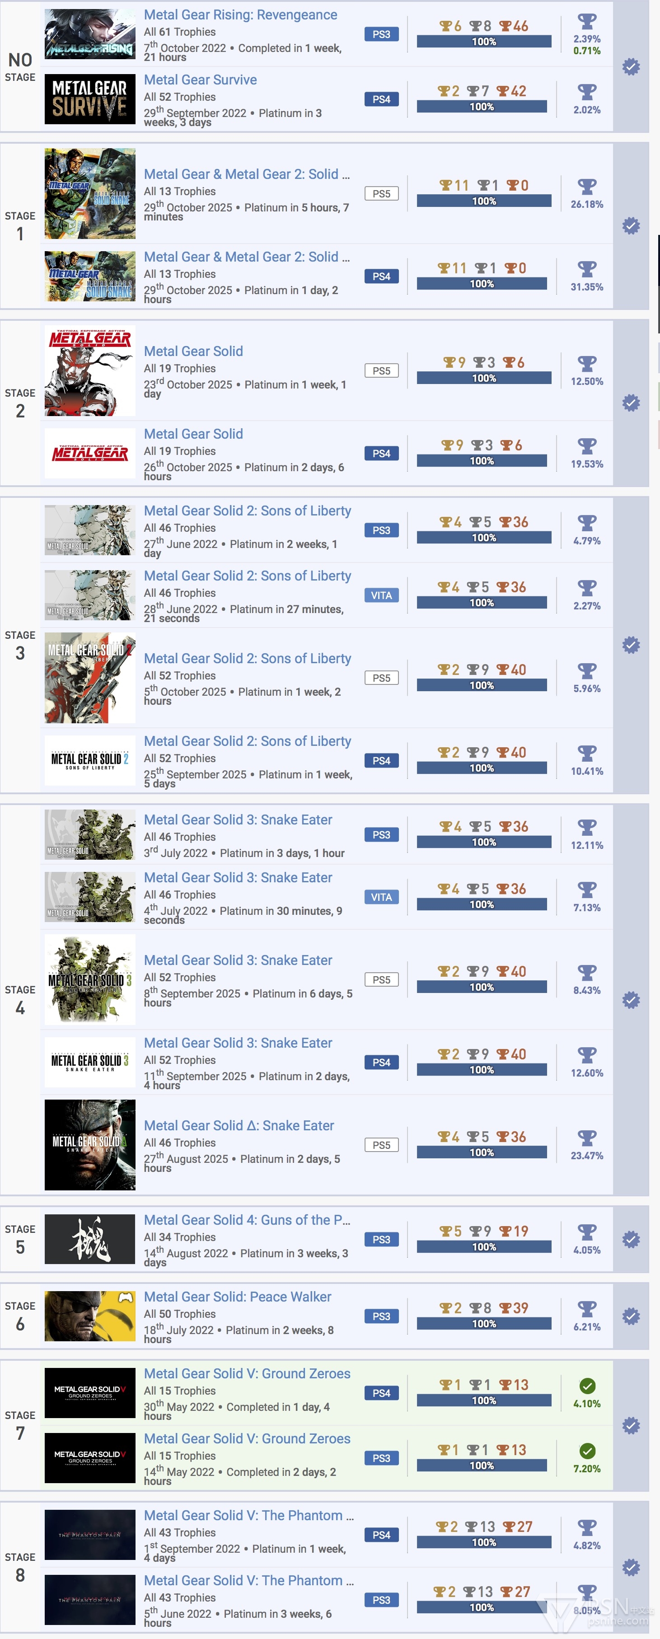Open Metal Gear Survive title link
Viewport: 660px width, 1639px height.
coord(201,80)
